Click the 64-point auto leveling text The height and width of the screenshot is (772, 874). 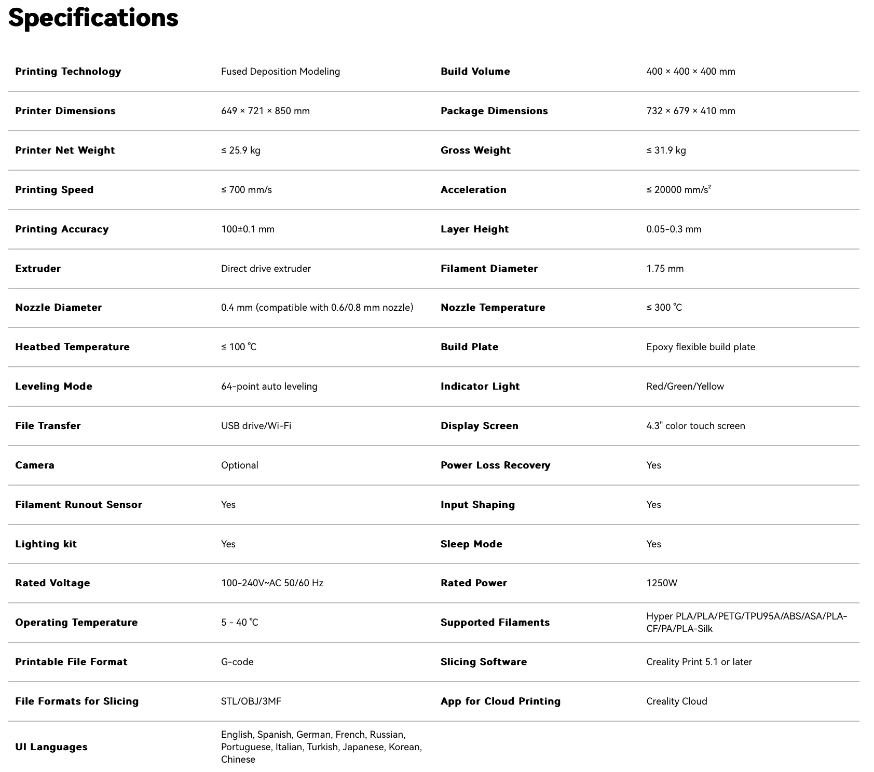[269, 387]
